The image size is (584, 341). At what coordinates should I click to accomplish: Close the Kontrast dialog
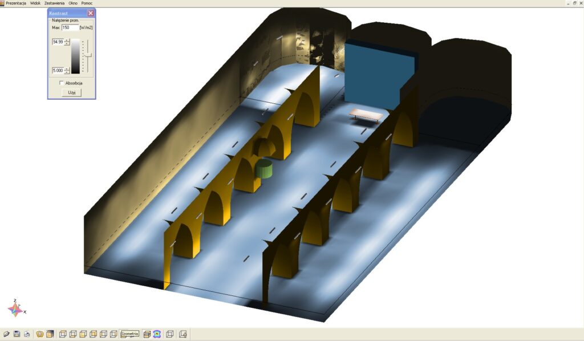click(x=91, y=13)
